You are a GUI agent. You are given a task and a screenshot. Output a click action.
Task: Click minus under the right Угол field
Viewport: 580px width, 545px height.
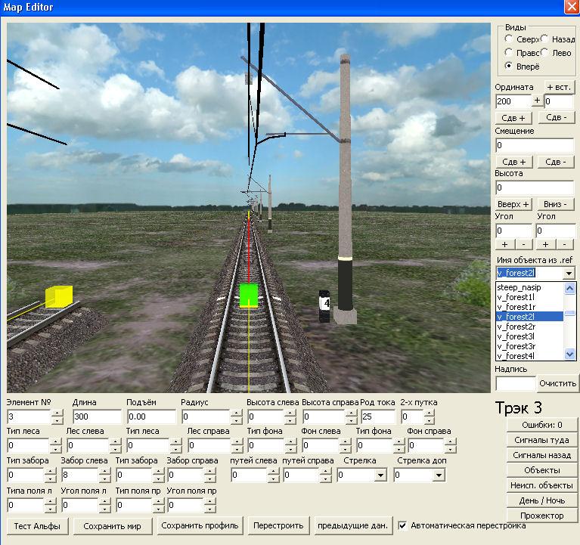tap(564, 245)
